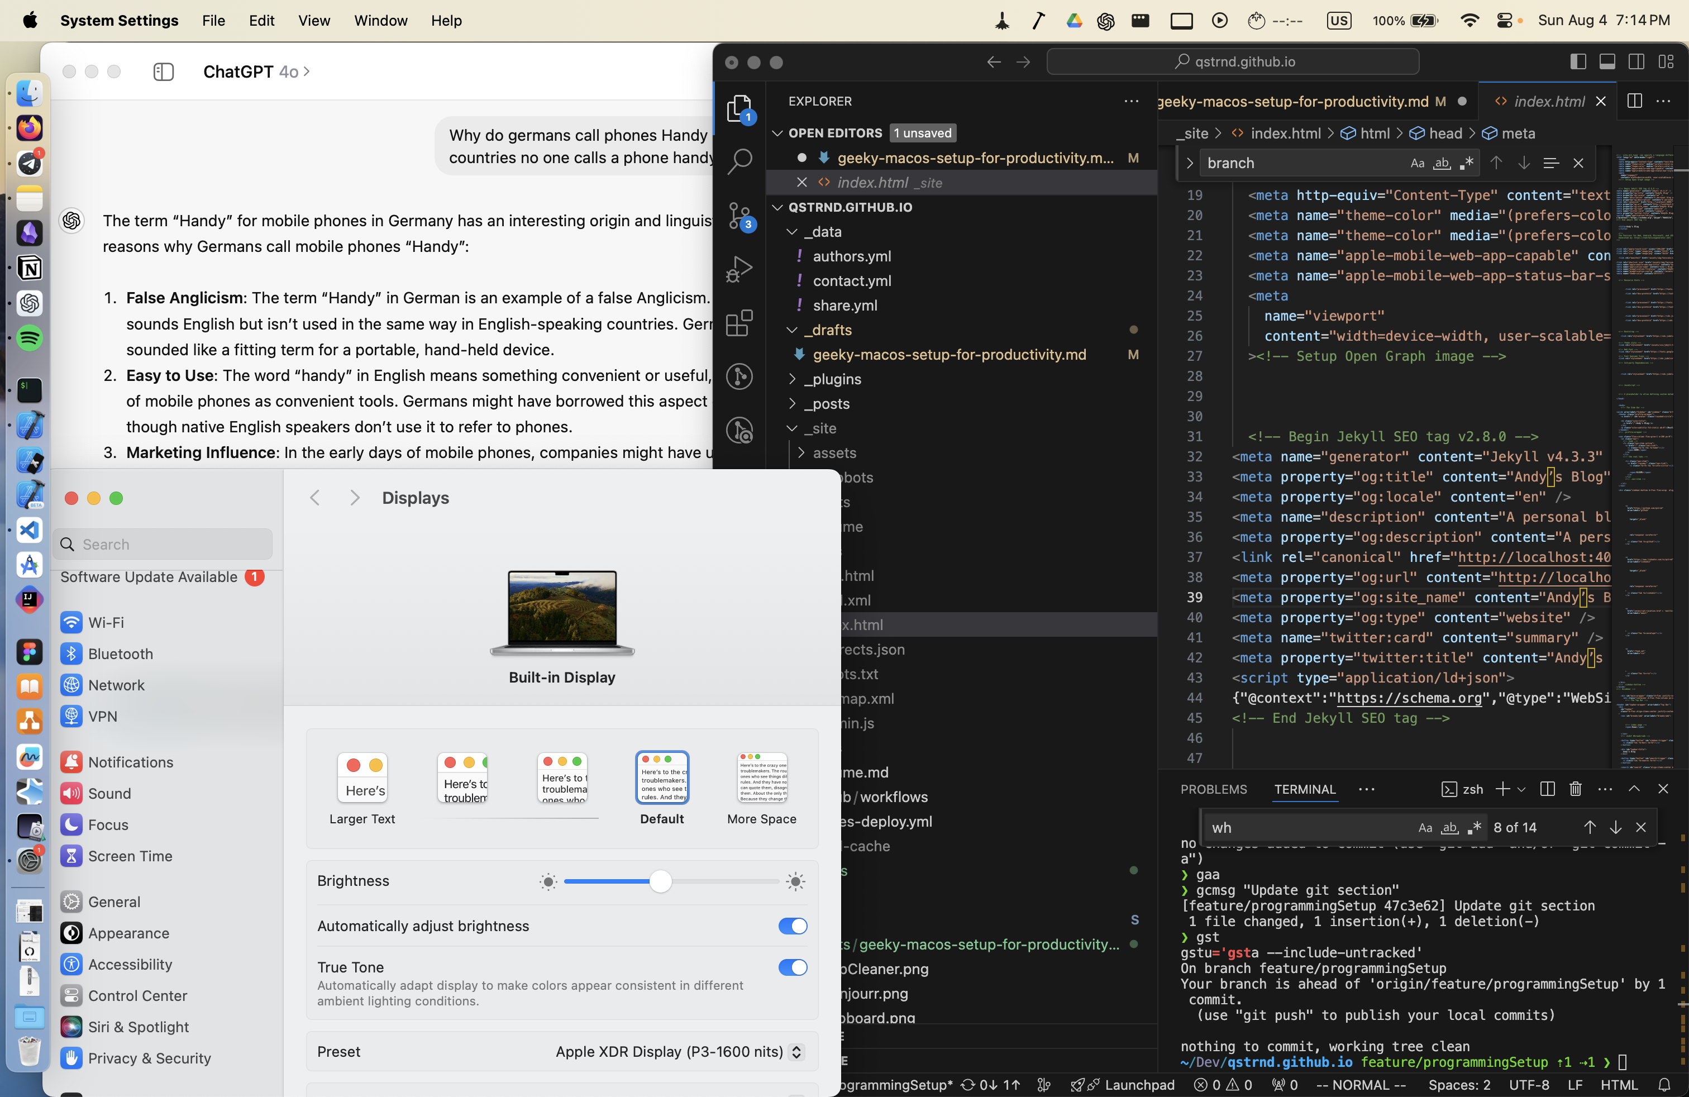Click the notifications bell in status bar
This screenshot has height=1097, width=1689.
pyautogui.click(x=1663, y=1085)
